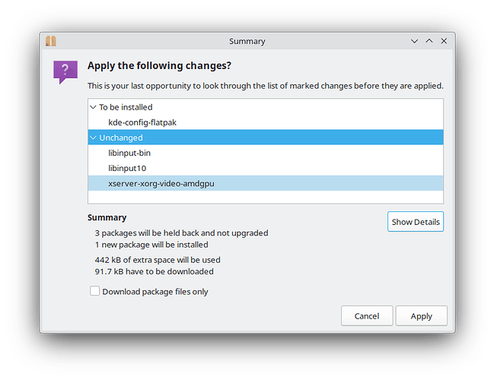The height and width of the screenshot is (380, 494).
Task: Select the libinput10 package entry
Action: (x=126, y=168)
